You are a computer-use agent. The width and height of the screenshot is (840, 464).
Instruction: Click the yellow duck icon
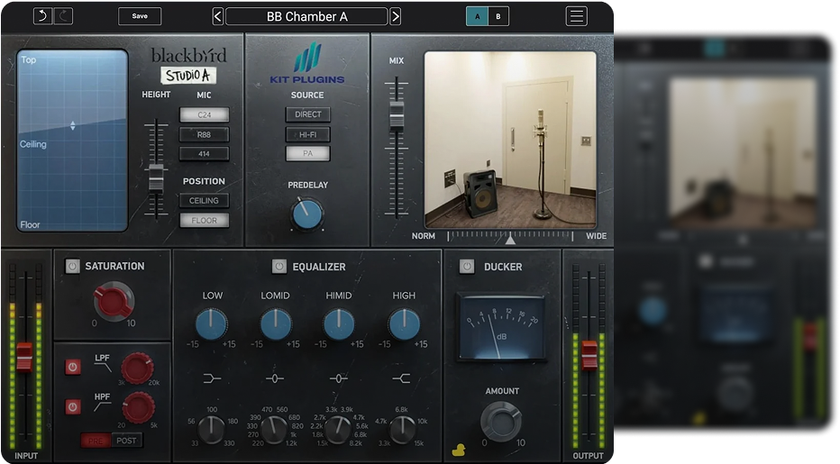[x=460, y=446]
